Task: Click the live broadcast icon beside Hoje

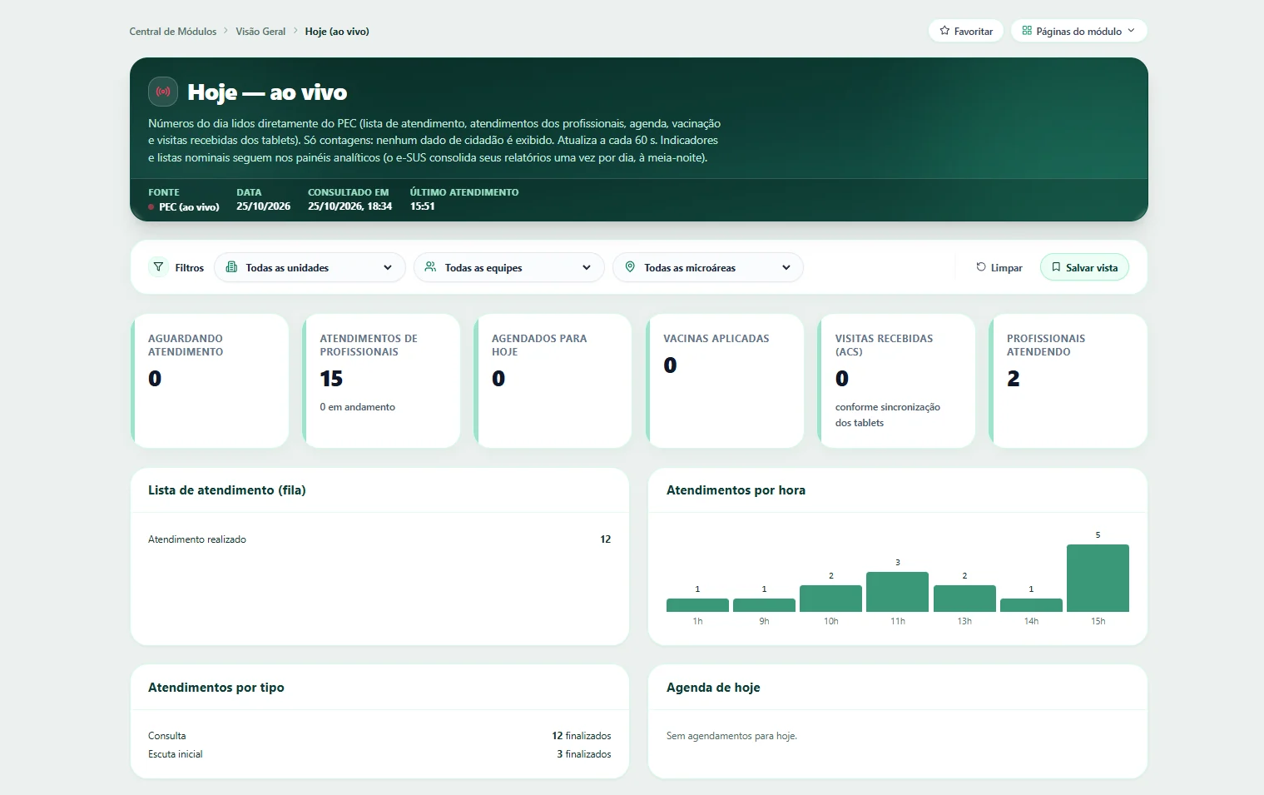Action: pyautogui.click(x=163, y=92)
